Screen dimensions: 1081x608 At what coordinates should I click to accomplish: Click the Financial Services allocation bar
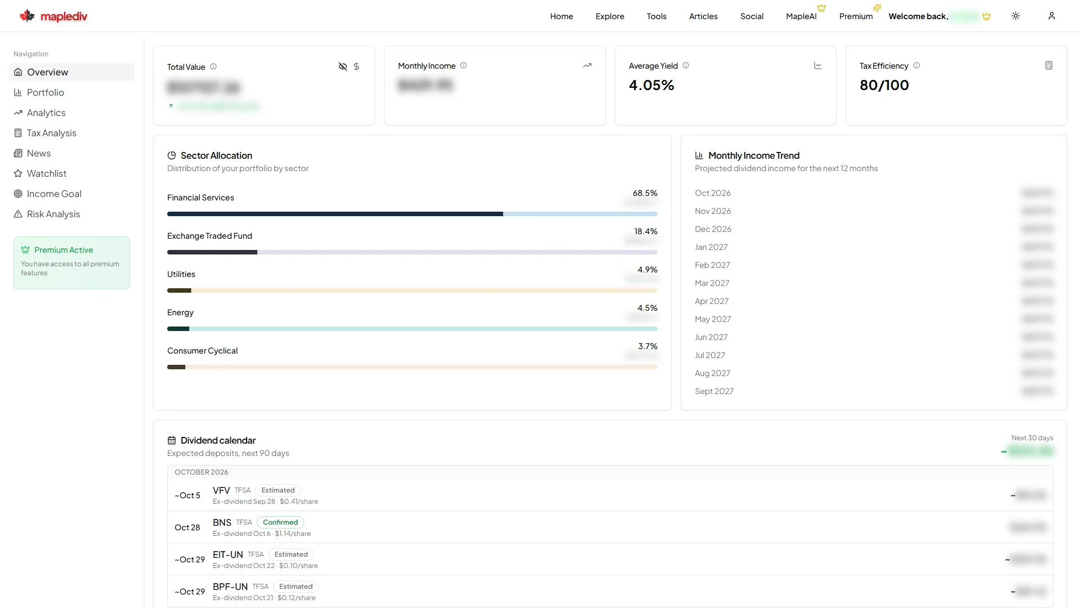click(412, 214)
